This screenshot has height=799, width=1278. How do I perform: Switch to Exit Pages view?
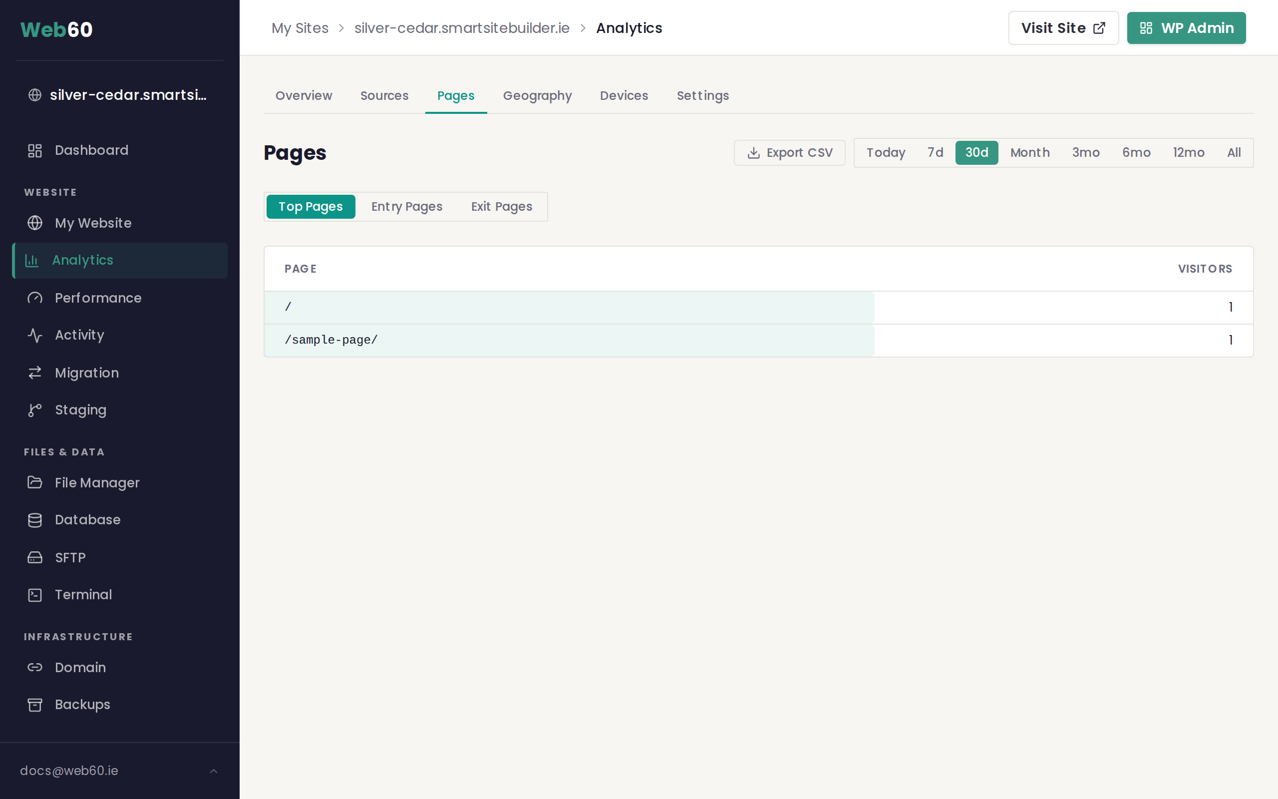(x=501, y=207)
